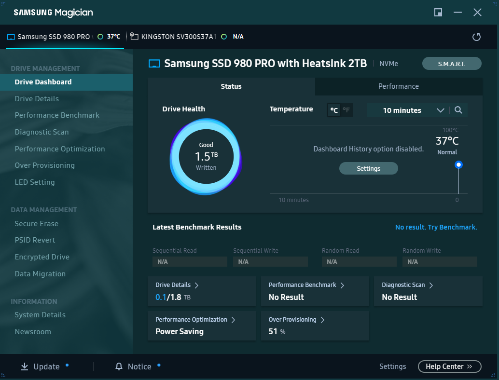Expand the Drive Details card chevron
499x380 pixels.
(x=196, y=285)
